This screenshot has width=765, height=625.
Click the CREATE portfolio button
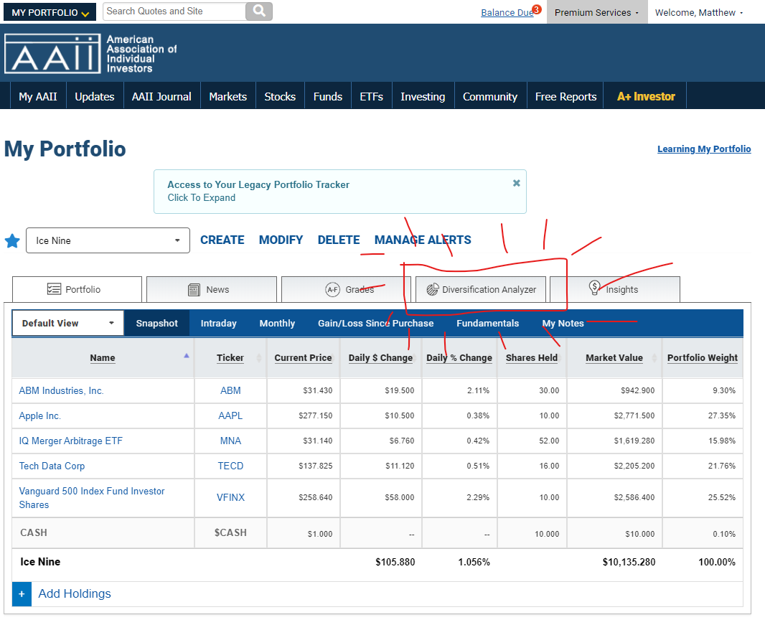pyautogui.click(x=222, y=240)
